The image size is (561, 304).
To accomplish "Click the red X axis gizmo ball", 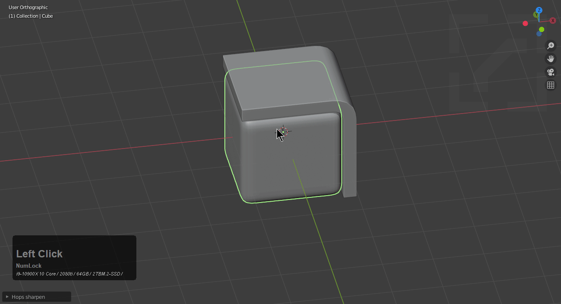I will 552,20.
